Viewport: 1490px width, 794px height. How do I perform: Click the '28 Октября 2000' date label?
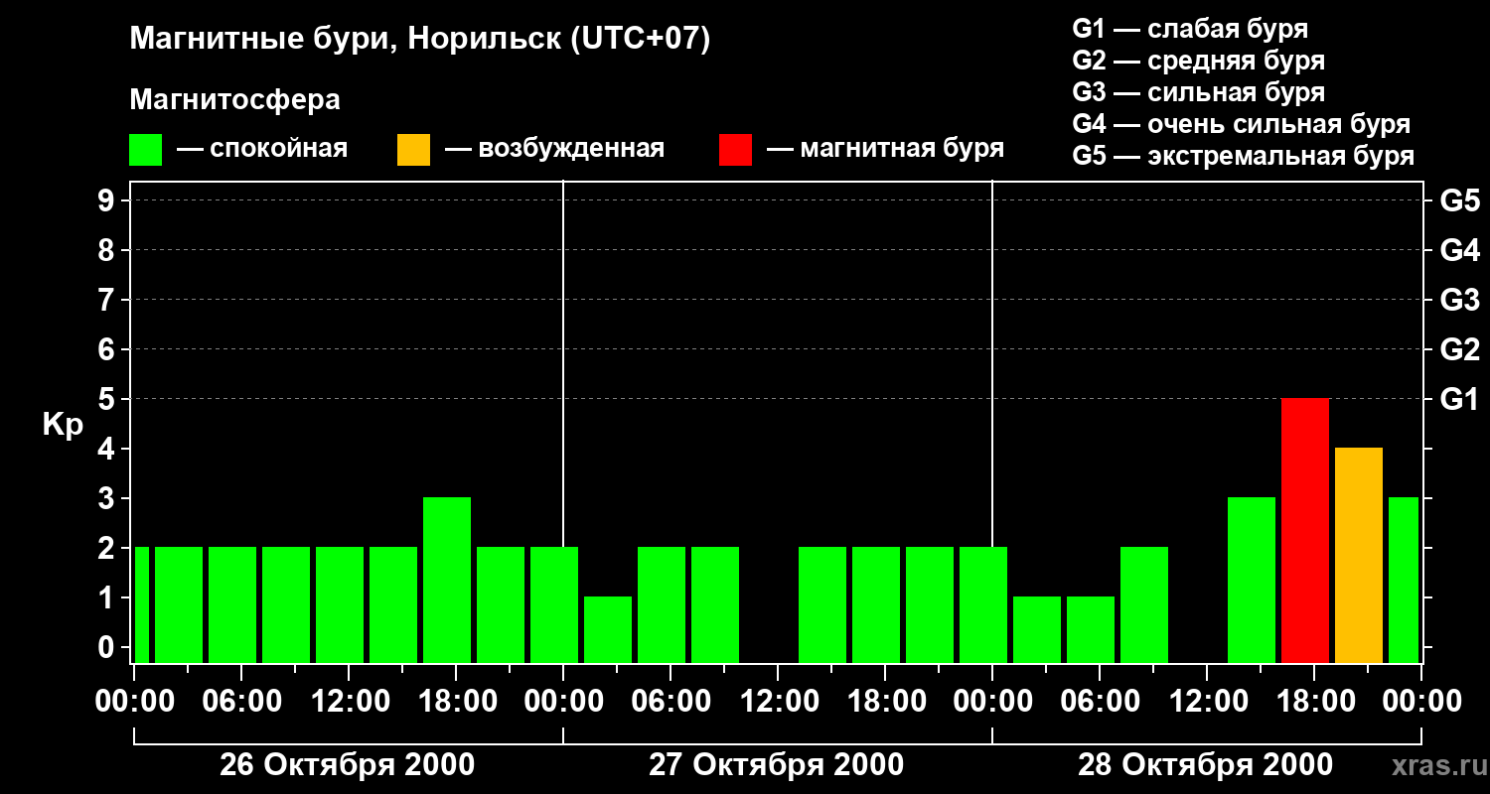(1206, 765)
